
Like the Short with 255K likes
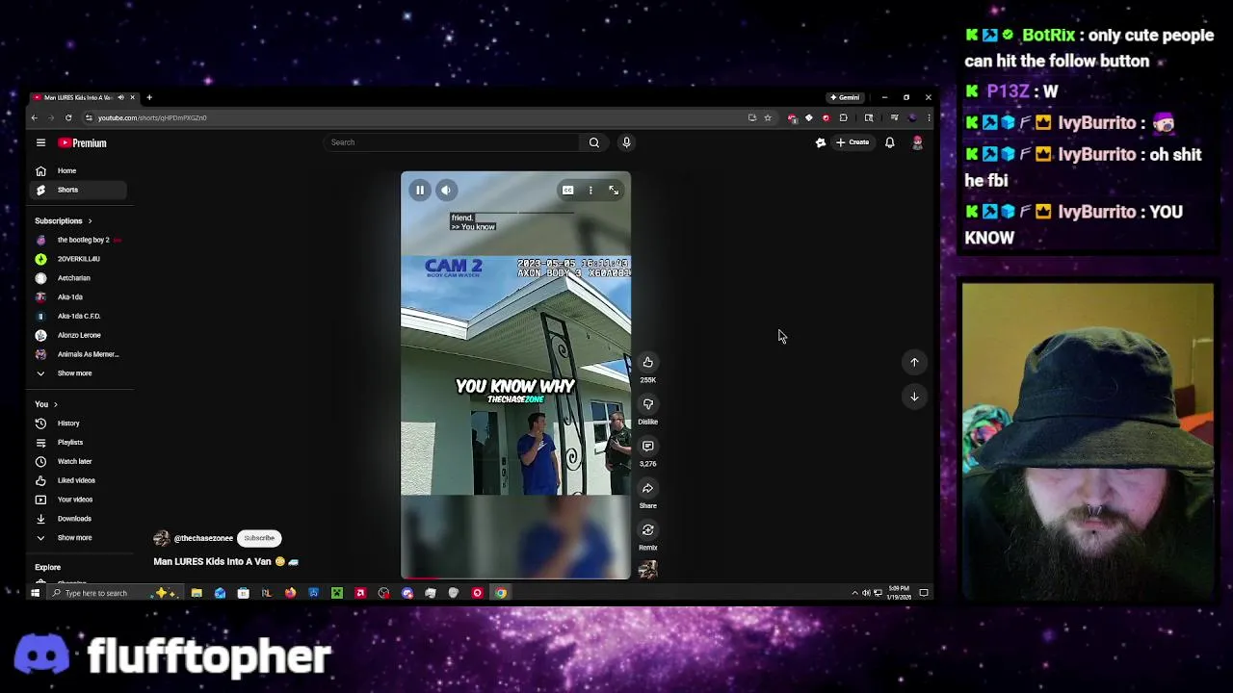(647, 363)
